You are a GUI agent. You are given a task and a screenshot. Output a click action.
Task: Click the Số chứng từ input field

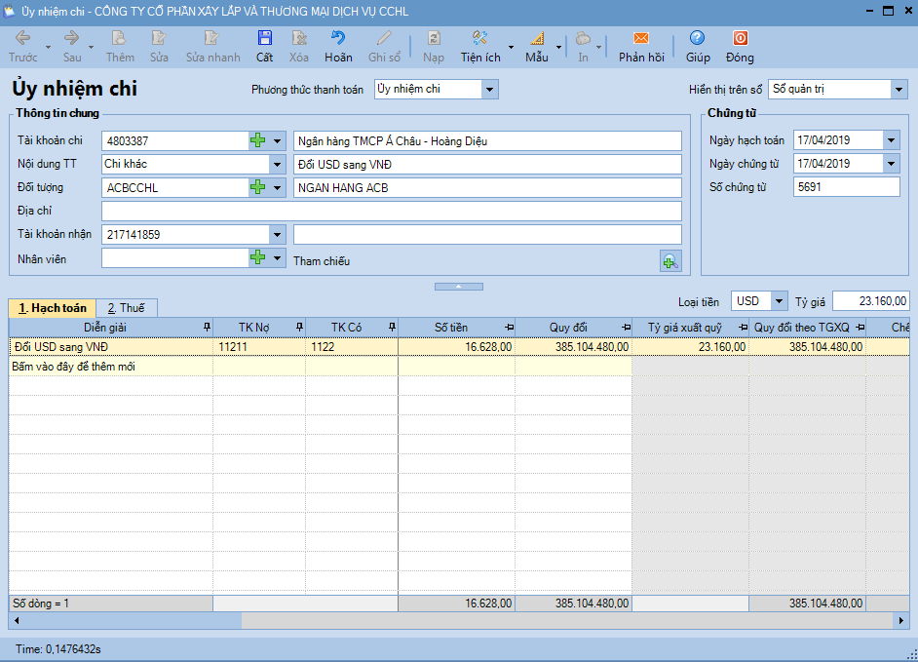click(x=845, y=187)
